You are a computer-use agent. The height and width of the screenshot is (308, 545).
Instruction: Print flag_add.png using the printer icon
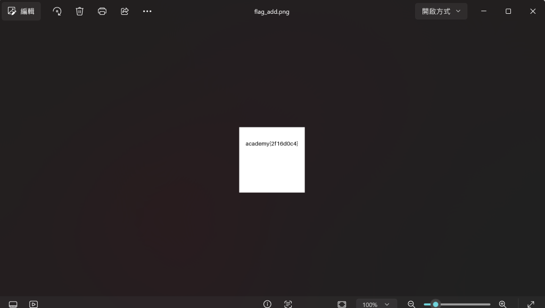[102, 11]
